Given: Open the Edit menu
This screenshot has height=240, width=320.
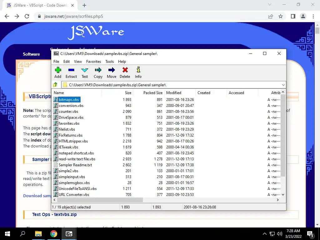Looking at the screenshot, I should click(67, 62).
